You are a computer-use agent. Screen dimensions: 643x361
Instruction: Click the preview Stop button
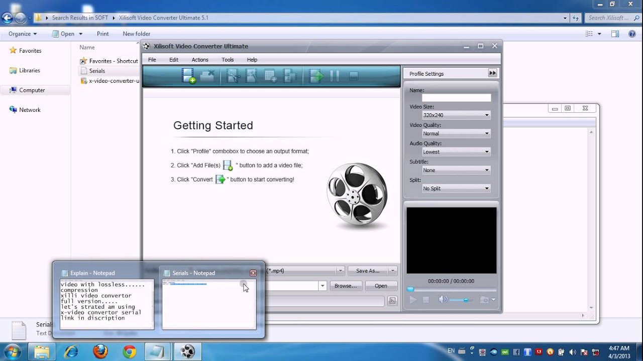pyautogui.click(x=425, y=300)
